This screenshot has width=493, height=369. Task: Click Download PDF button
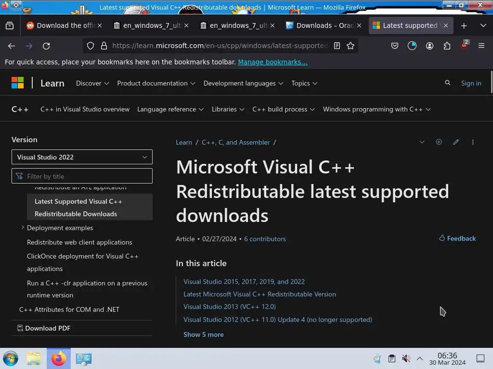coord(44,328)
